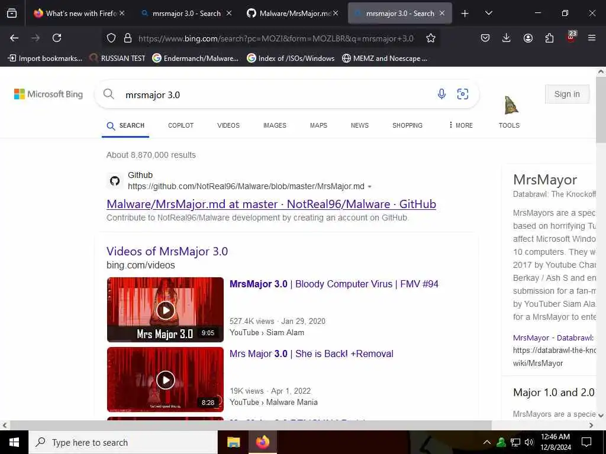
Task: Click the horizontal page scrollbar
Action: (250, 426)
